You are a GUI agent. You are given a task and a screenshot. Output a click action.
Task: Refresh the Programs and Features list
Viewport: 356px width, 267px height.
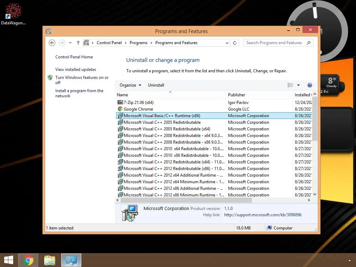(x=235, y=43)
